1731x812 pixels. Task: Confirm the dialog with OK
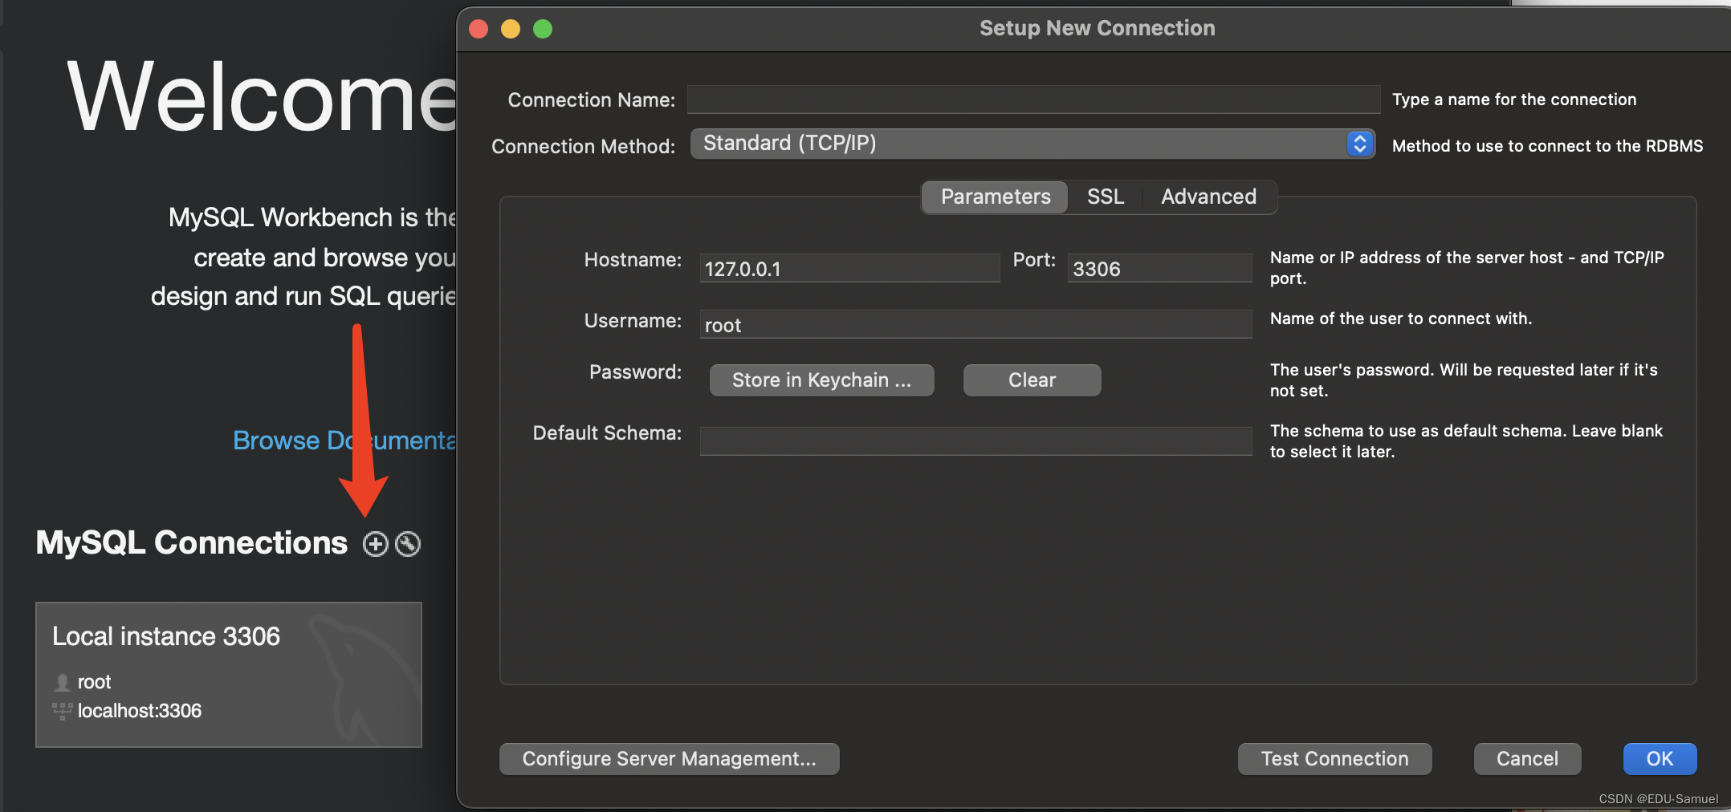[x=1660, y=759]
